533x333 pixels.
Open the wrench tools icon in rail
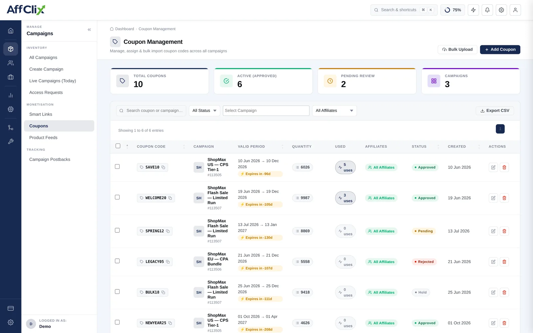11,142
